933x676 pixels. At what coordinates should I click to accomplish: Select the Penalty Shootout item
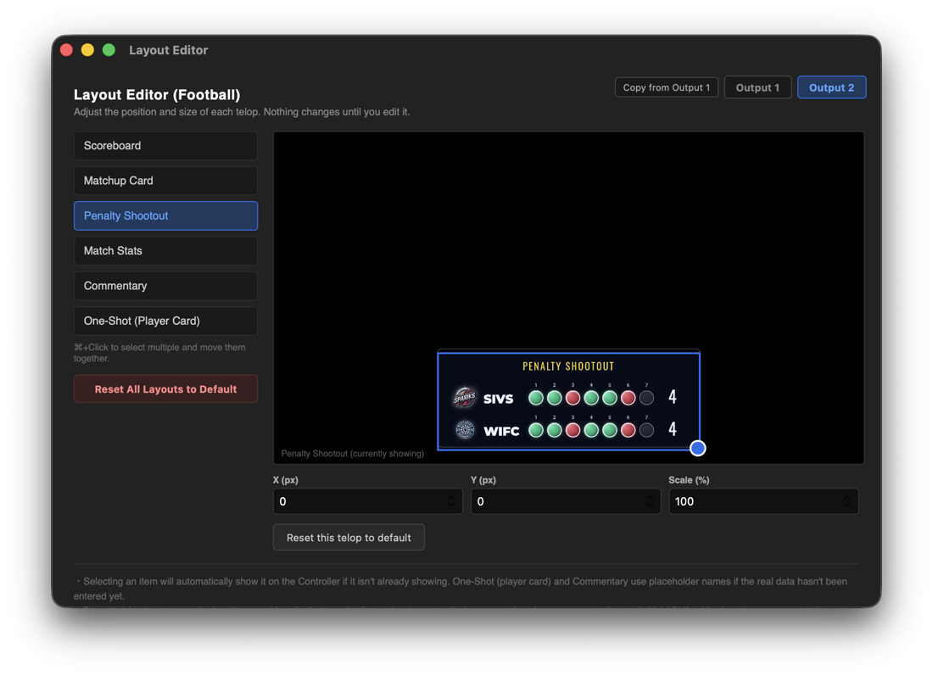point(165,216)
